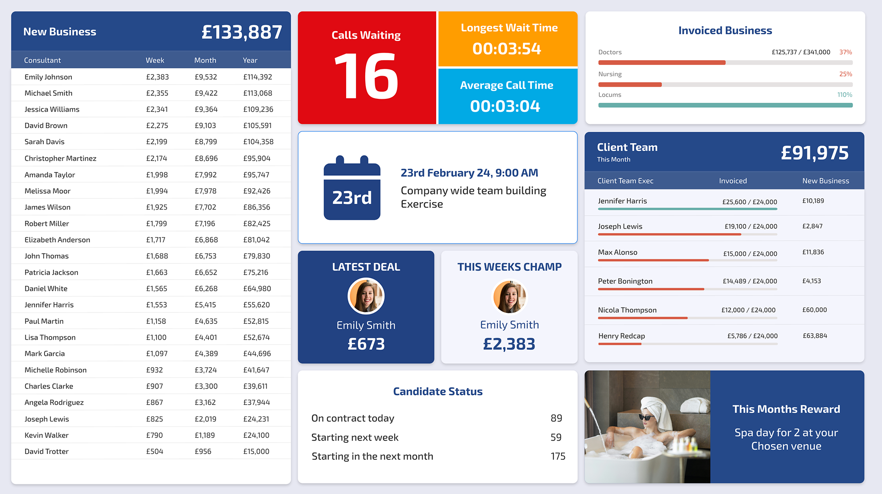Image resolution: width=882 pixels, height=494 pixels.
Task: Sort by the Week column header
Action: 155,60
